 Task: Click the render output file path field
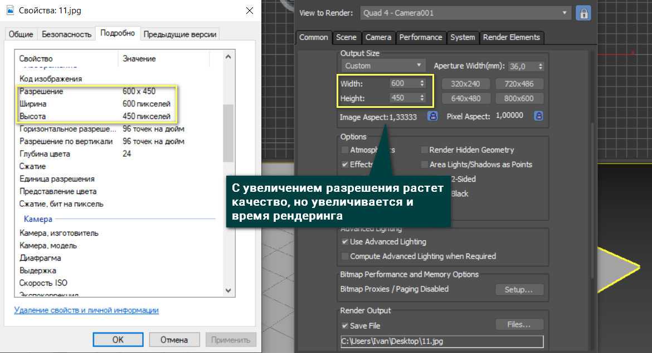coord(441,341)
